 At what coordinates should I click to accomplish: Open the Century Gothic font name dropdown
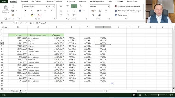click(x=47, y=7)
